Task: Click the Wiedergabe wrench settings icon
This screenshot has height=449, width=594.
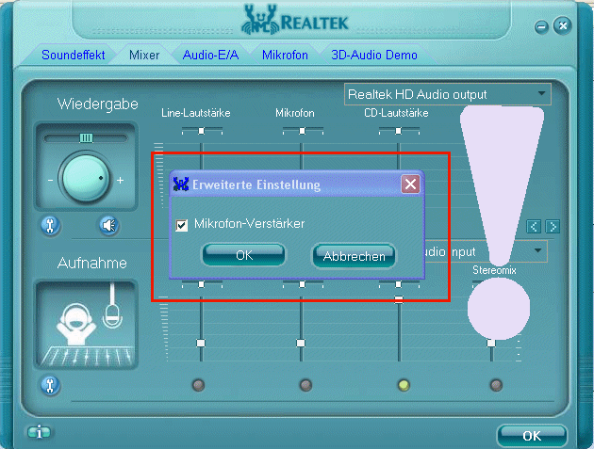Action: [x=51, y=225]
